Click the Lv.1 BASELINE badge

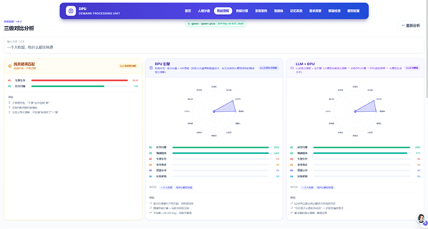pos(128,66)
